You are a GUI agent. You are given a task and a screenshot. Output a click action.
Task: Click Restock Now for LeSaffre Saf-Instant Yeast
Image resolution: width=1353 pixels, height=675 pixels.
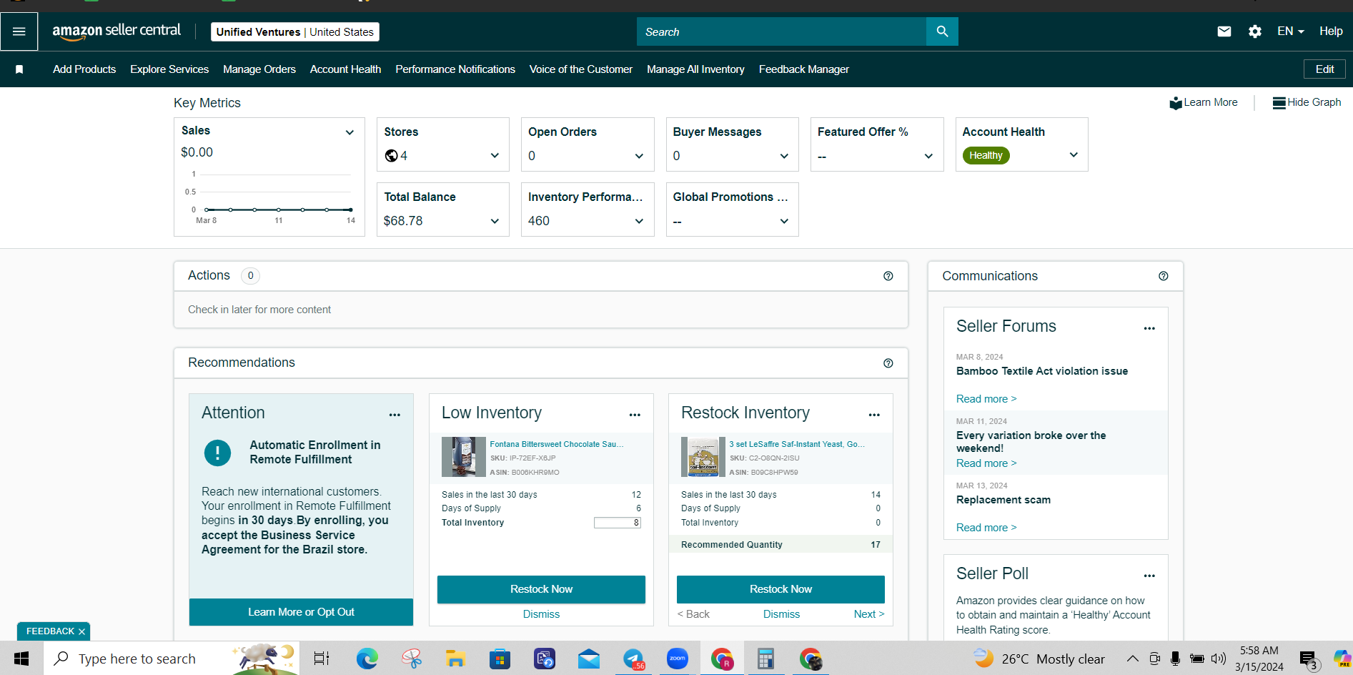780,589
